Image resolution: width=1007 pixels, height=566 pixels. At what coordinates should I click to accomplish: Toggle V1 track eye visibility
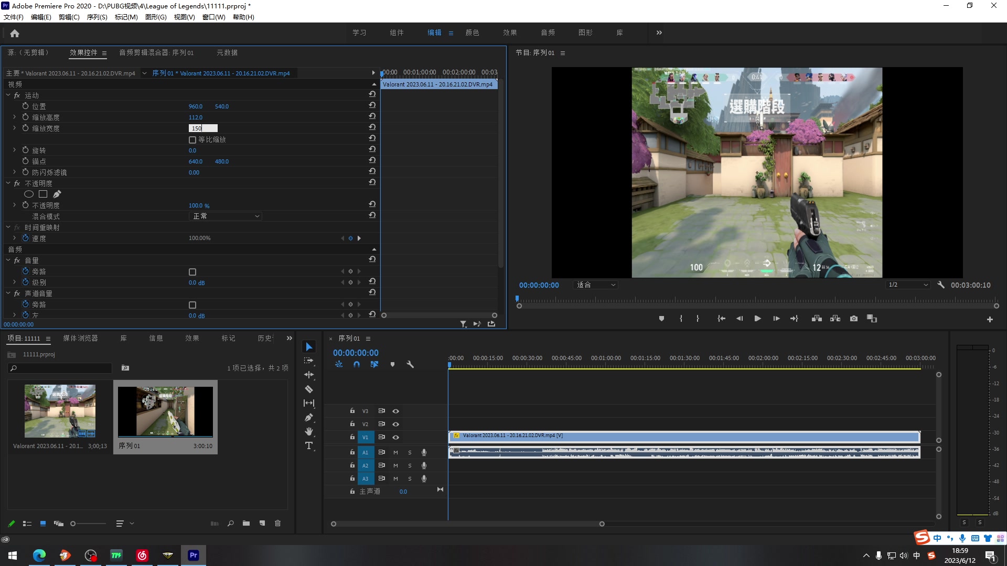(x=396, y=437)
